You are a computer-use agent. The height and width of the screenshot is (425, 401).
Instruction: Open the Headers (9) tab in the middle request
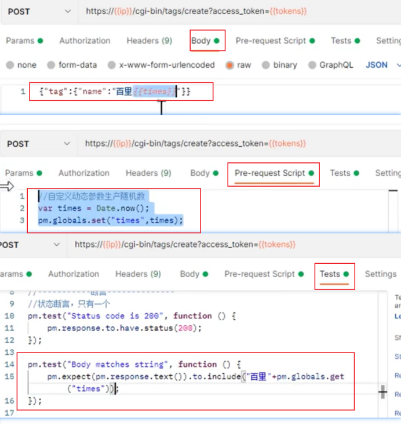tap(148, 173)
